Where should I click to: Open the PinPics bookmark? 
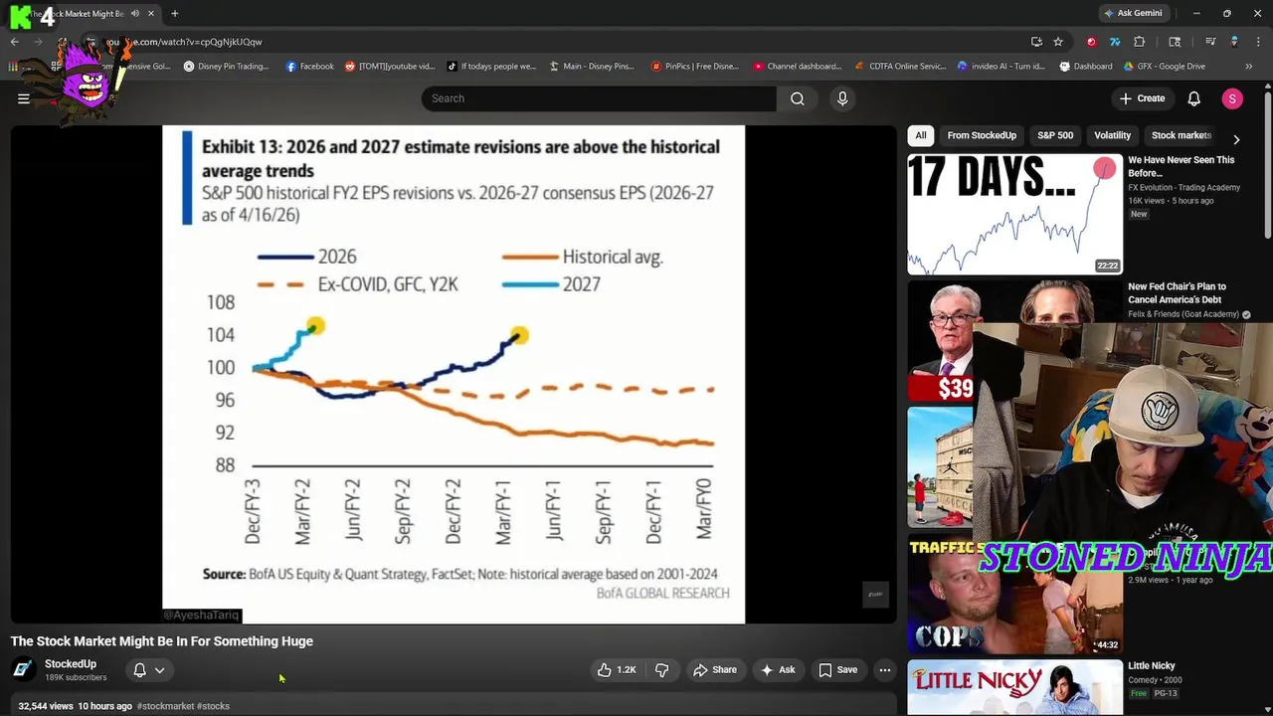[x=694, y=67]
